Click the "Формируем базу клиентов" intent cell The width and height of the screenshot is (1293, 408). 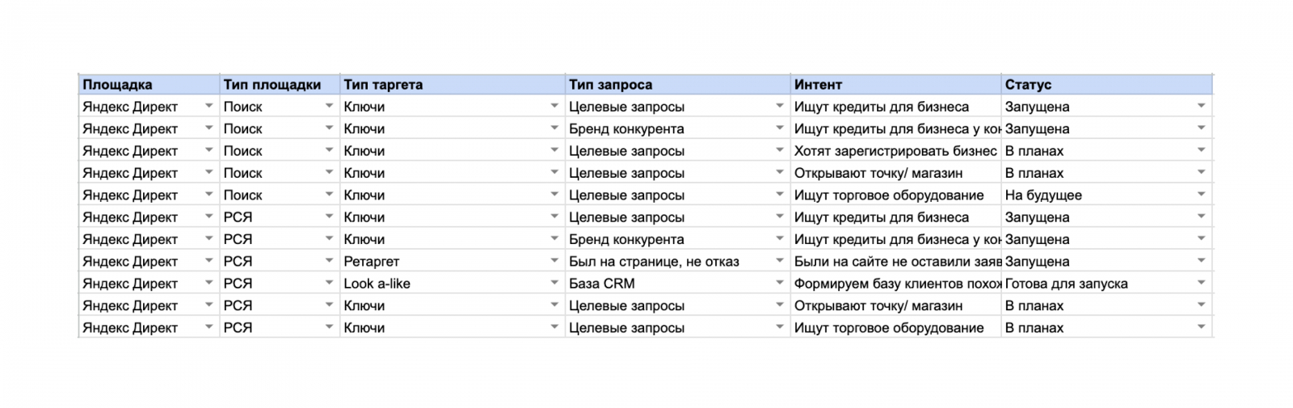point(896,284)
